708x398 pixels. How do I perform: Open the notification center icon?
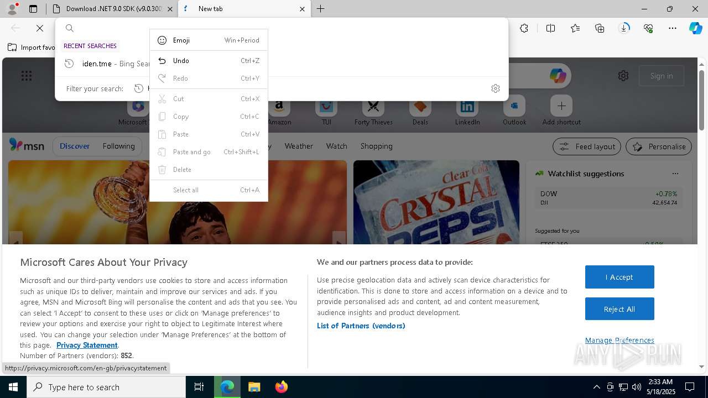tap(690, 387)
